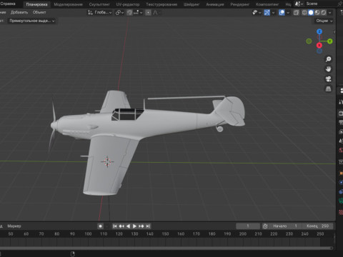The height and width of the screenshot is (257, 343).
Task: Switch to wireframe viewport shading
Action: click(x=304, y=12)
